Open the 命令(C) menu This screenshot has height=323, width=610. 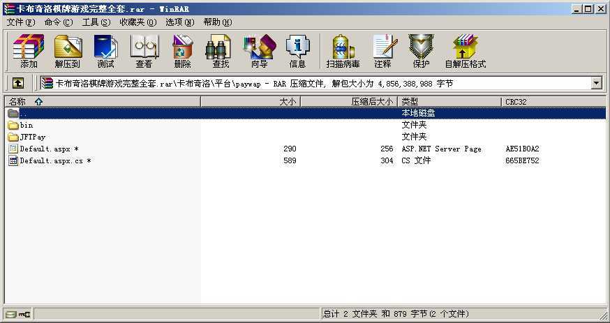point(59,22)
